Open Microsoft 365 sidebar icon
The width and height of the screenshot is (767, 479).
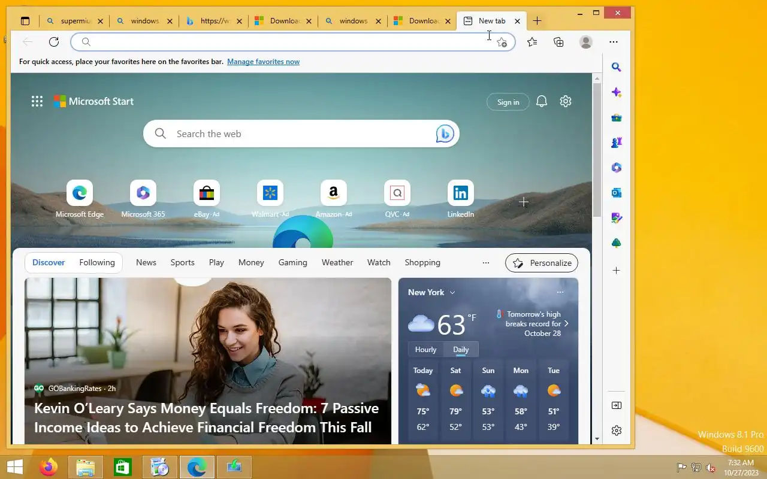[x=616, y=168]
